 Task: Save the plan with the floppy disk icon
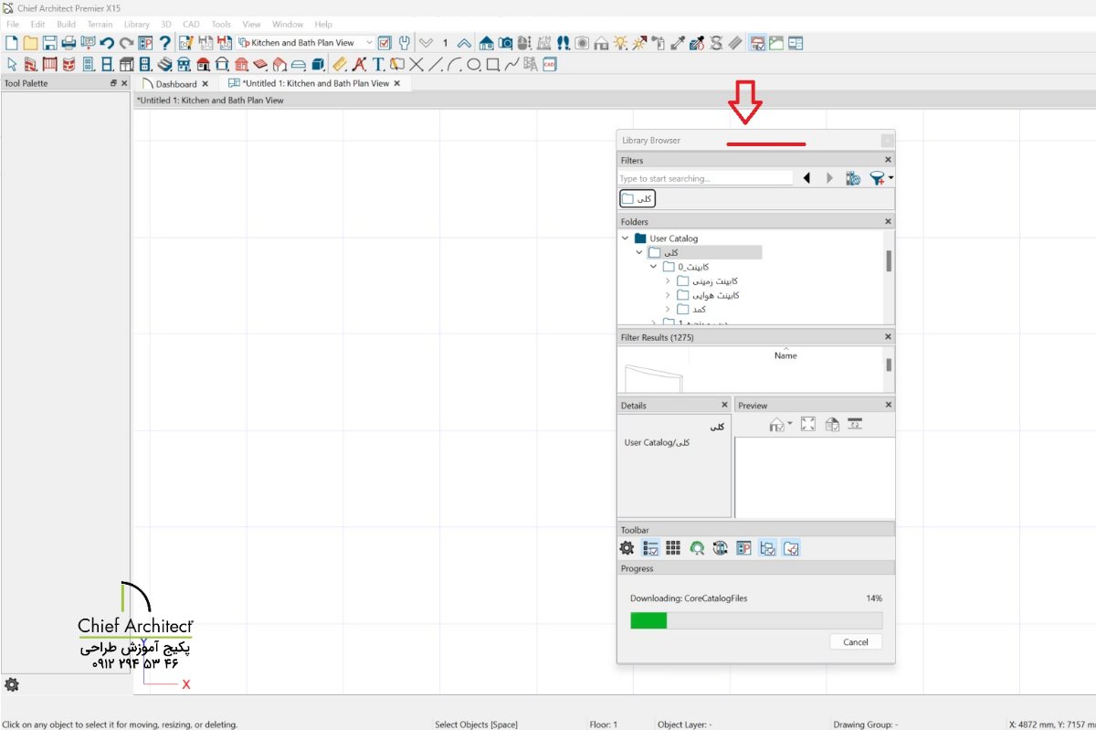pos(49,42)
